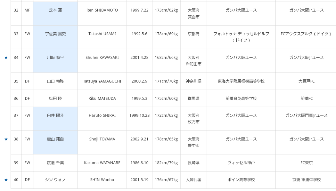Image resolution: width=336 pixels, height=191 pixels.
Task: Select the Kazuma WATANABE romanized name
Action: click(102, 163)
